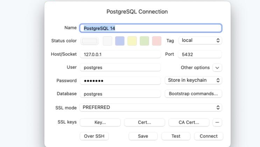The height and width of the screenshot is (147, 260).
Task: Expand the Other options chevron
Action: pos(217,67)
